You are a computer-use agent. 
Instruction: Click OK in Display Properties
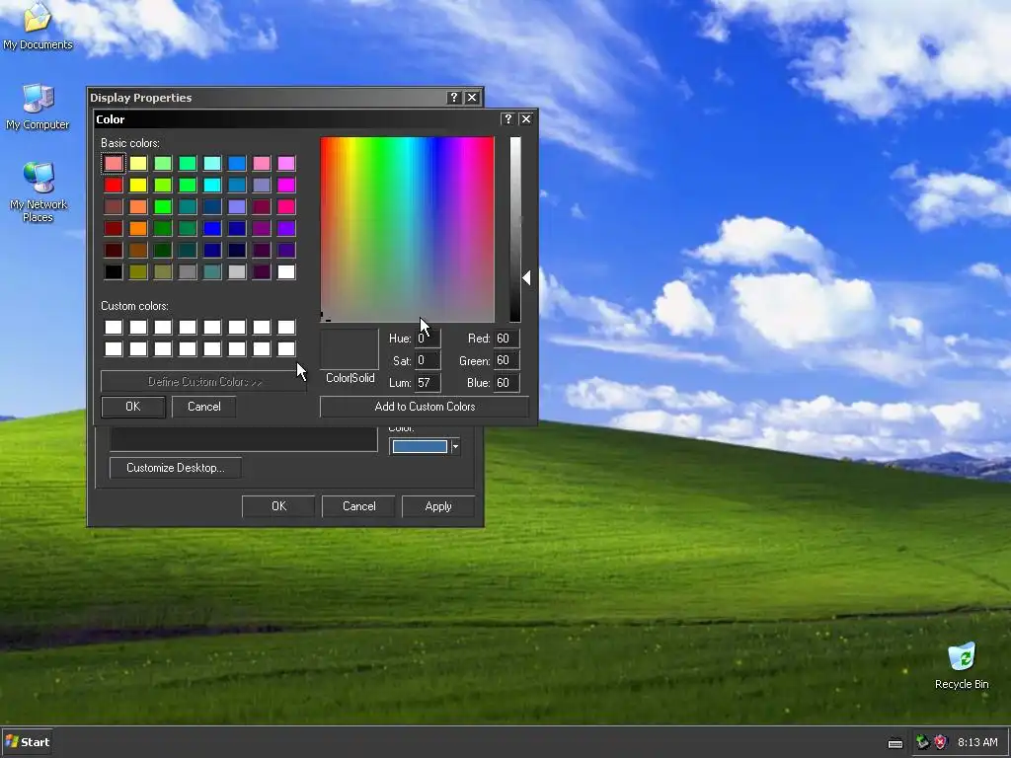coord(278,506)
